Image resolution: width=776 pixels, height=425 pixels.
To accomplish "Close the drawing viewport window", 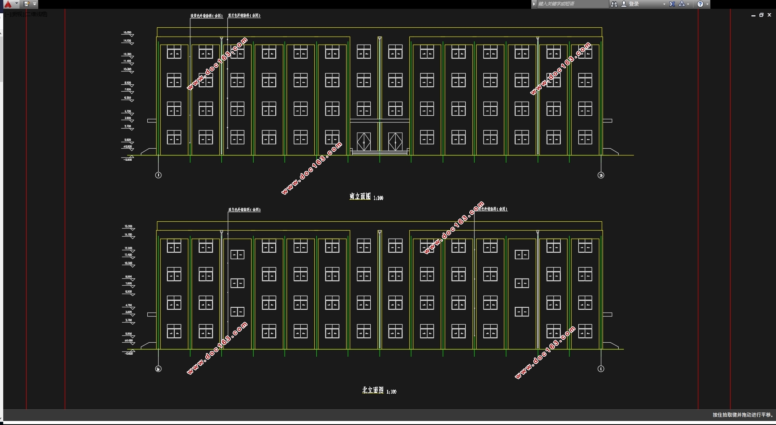I will 769,15.
